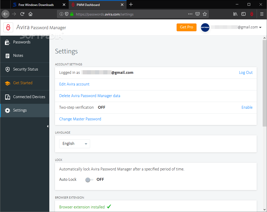Screen dimensions: 267x212
Task: Open the Notes section
Action: pos(18,56)
